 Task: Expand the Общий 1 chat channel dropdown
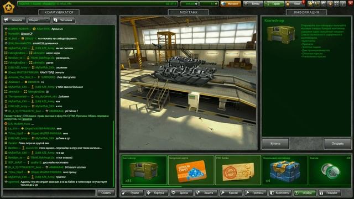[x=39, y=20]
